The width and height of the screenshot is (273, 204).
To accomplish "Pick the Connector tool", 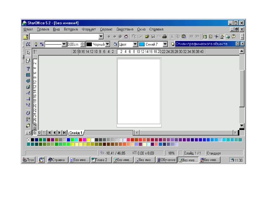I will click(x=28, y=105).
